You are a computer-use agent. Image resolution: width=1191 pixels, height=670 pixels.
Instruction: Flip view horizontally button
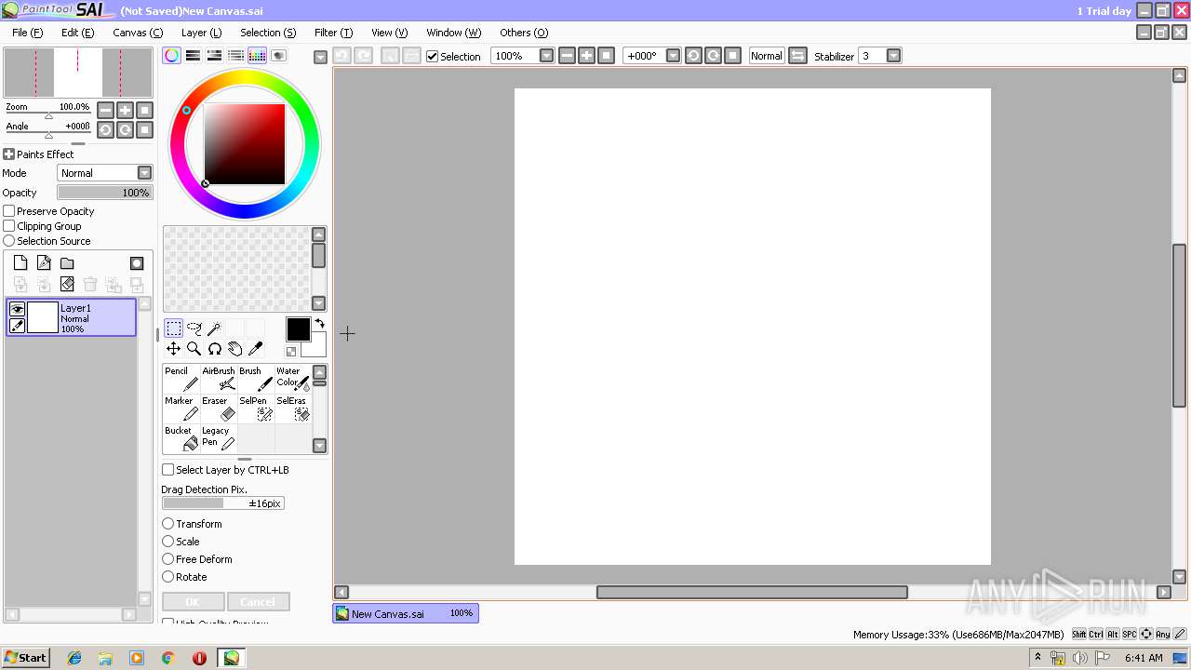click(x=797, y=56)
